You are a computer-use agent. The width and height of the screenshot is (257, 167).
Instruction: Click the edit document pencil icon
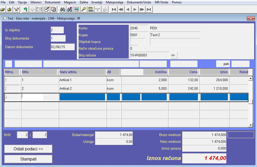[x=47, y=10]
